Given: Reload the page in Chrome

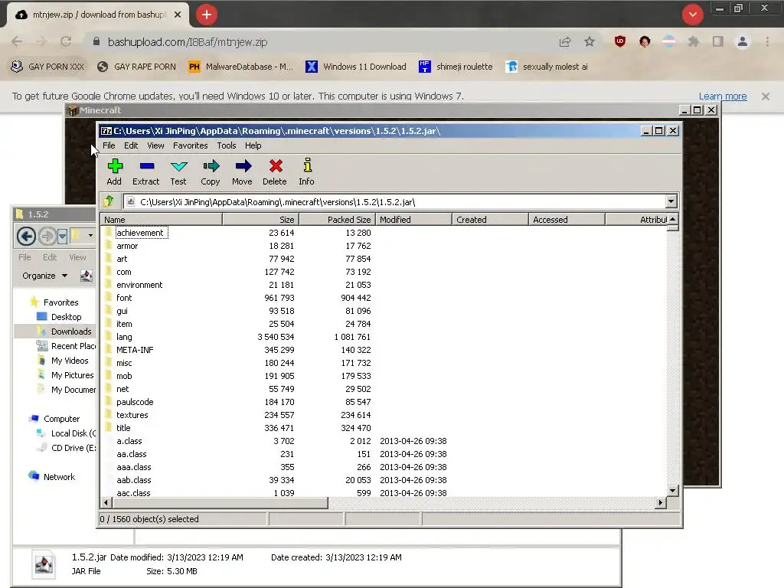Looking at the screenshot, I should (66, 41).
